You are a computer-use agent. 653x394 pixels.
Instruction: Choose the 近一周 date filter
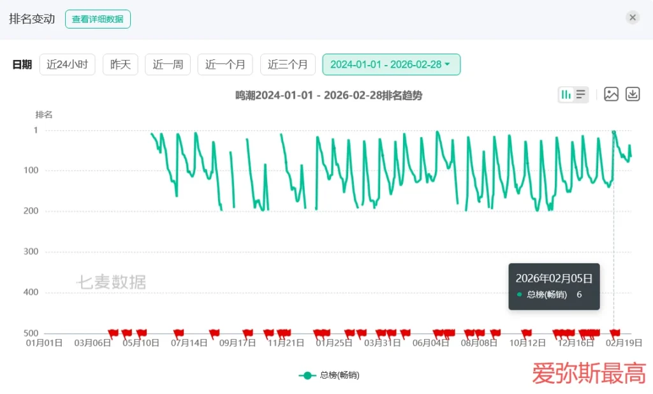[168, 64]
